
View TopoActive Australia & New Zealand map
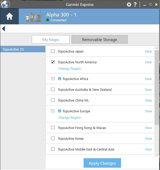[148, 89]
